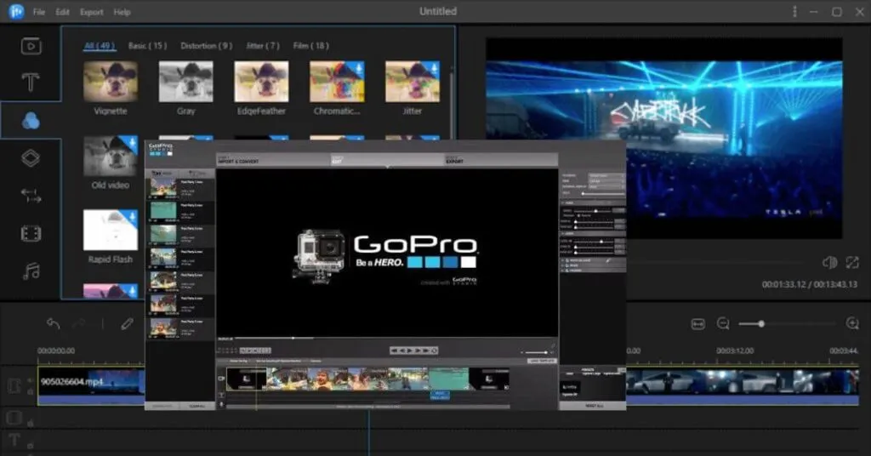Download the Jitter filter via its arrow badge
871x456 pixels.
point(433,68)
